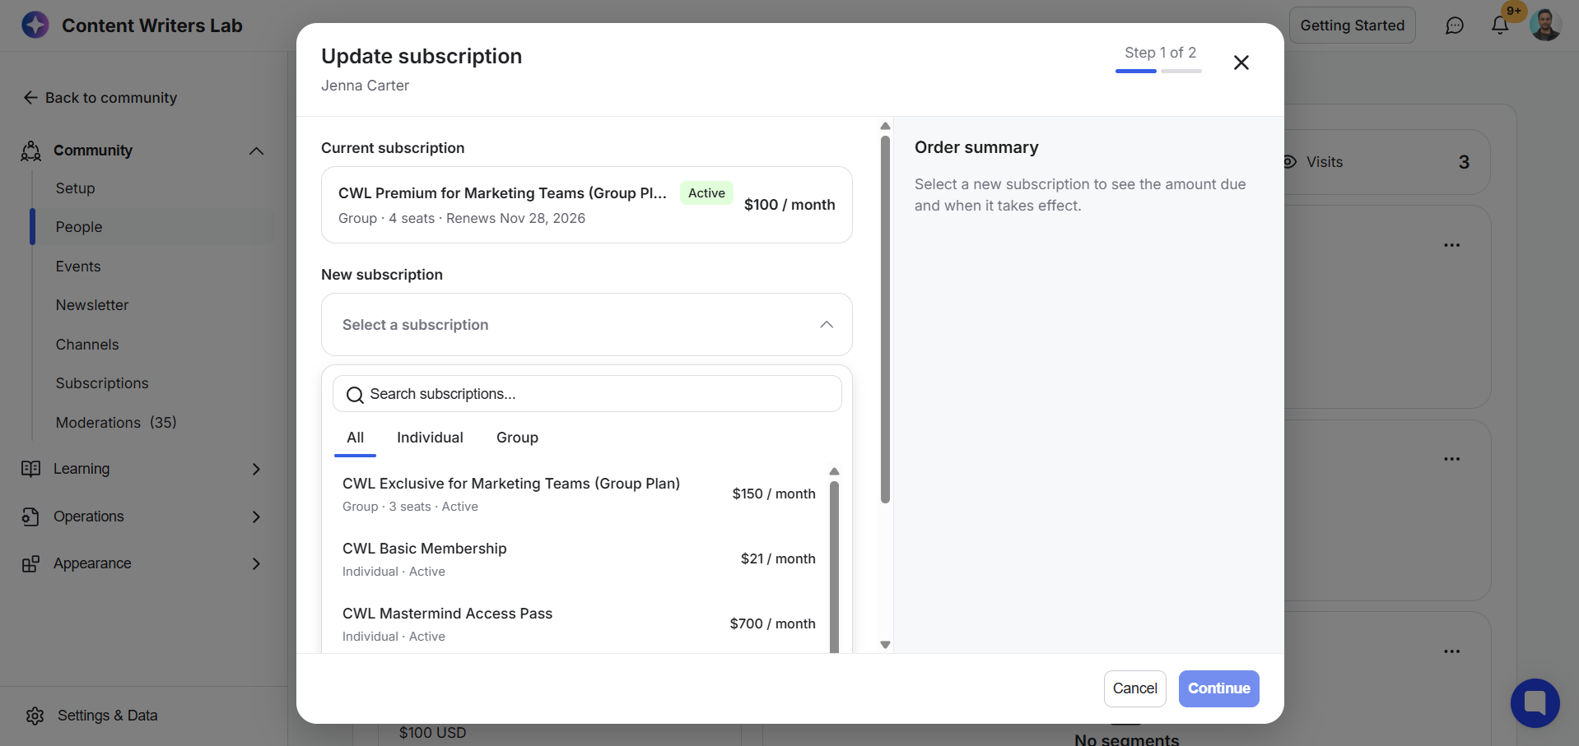
Task: Click the subscription list scrollbar
Action: pyautogui.click(x=834, y=568)
